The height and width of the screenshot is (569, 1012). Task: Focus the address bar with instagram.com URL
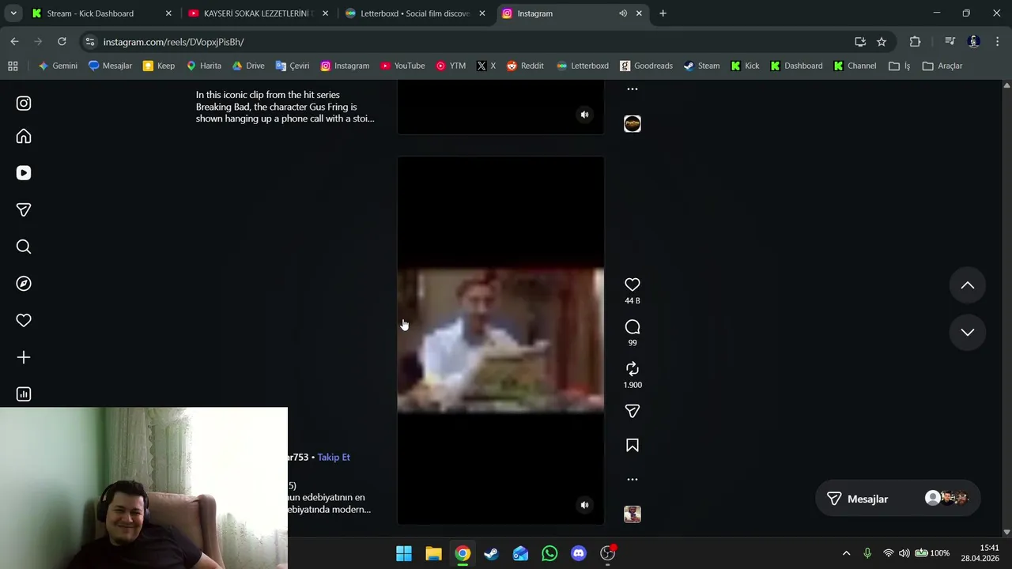pos(474,42)
